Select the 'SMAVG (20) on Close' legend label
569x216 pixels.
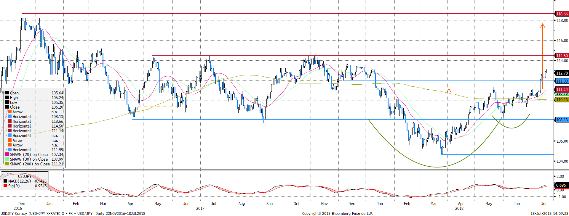[29, 154]
